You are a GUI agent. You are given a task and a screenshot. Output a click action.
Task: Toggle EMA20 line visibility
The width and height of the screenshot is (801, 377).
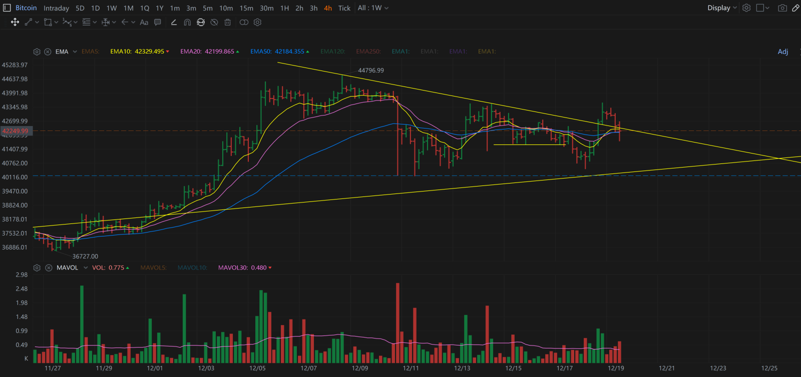(210, 51)
